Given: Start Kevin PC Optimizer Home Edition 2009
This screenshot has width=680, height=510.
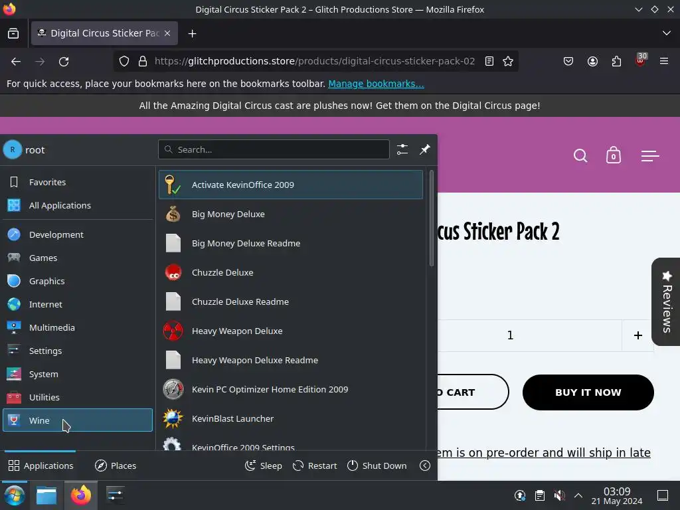Looking at the screenshot, I should point(291,390).
